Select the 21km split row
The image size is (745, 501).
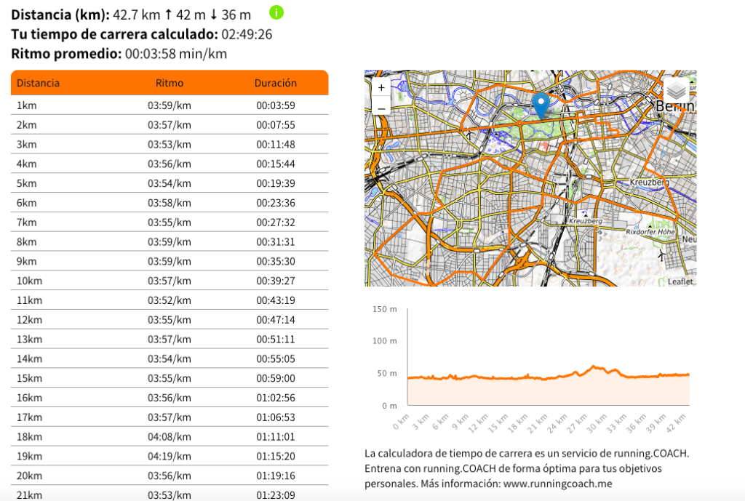pyautogui.click(x=170, y=494)
